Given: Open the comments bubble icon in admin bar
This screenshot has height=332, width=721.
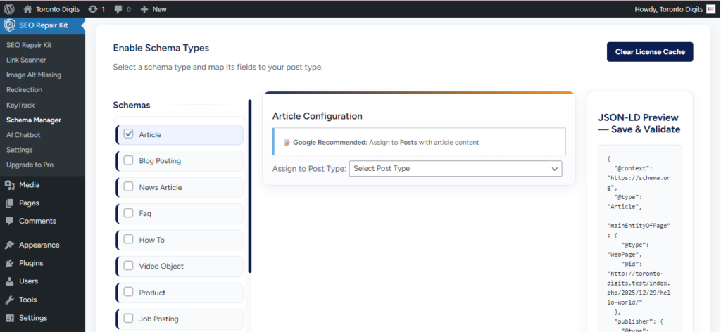Looking at the screenshot, I should pos(118,9).
